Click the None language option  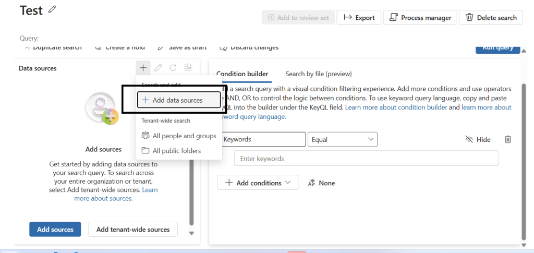pyautogui.click(x=321, y=183)
